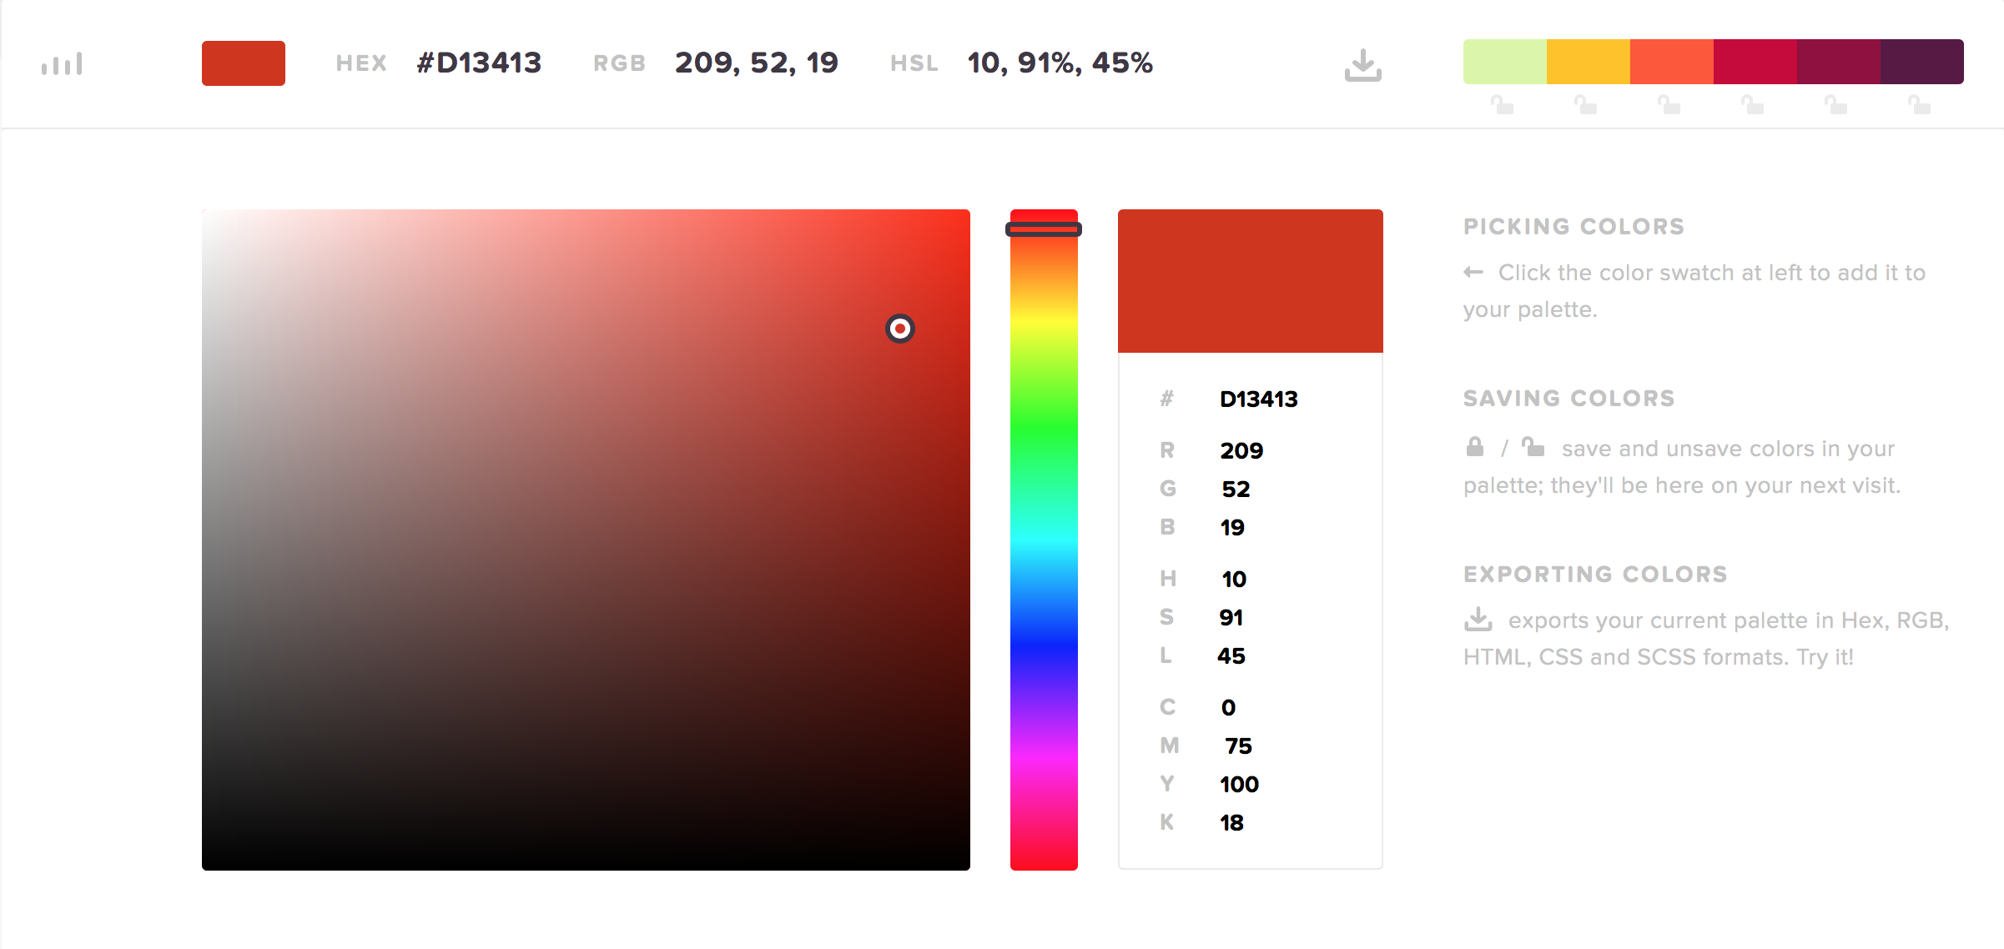Select the yellow-orange palette swatch
This screenshot has width=2004, height=949.
pos(1589,62)
